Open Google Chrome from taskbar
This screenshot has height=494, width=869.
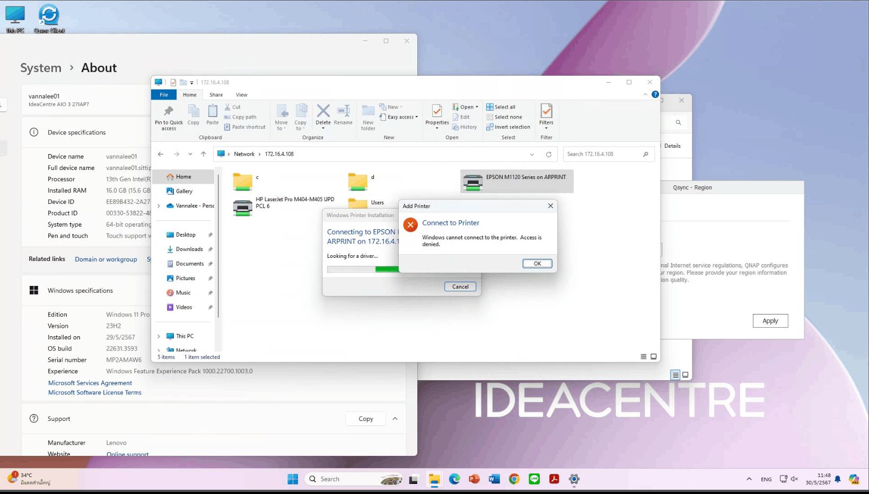pyautogui.click(x=514, y=479)
